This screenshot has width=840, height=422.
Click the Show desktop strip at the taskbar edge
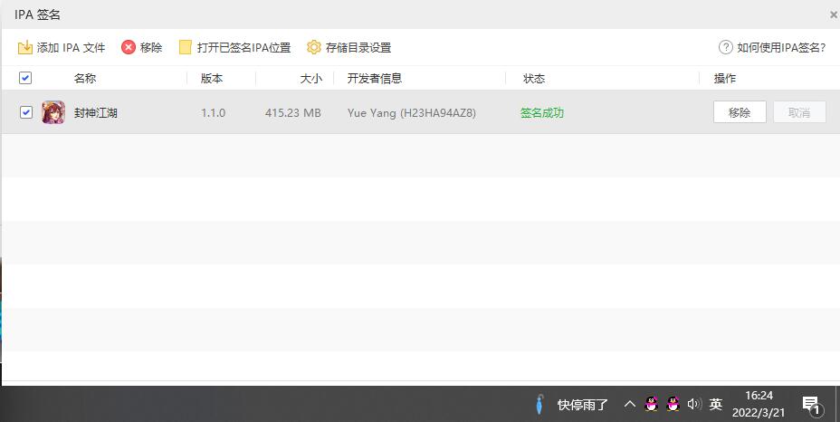[837, 404]
